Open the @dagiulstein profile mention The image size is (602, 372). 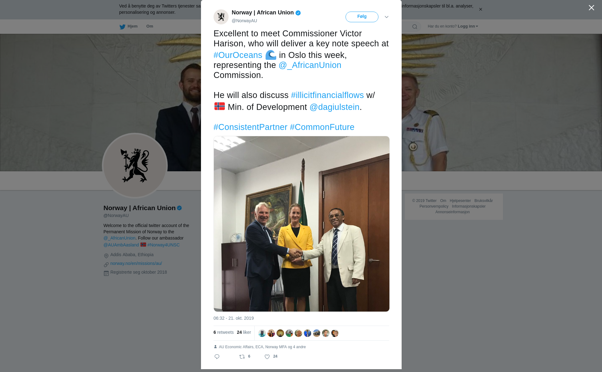[335, 107]
